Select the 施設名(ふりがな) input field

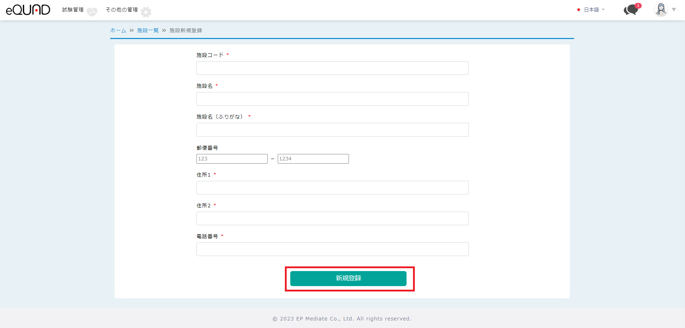tap(332, 130)
